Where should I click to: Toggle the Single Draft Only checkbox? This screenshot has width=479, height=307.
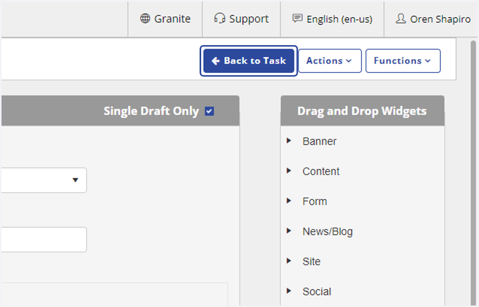click(210, 111)
